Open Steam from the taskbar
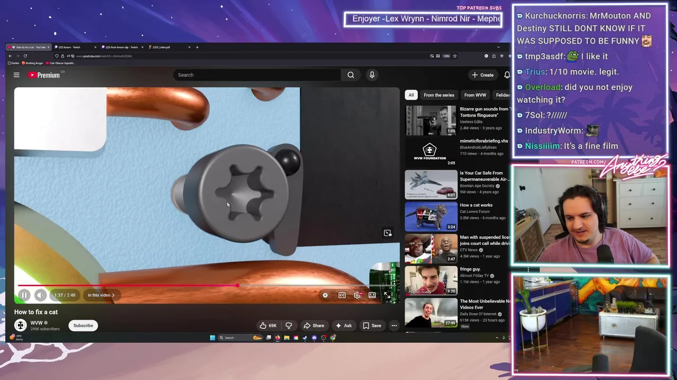 tap(305, 338)
